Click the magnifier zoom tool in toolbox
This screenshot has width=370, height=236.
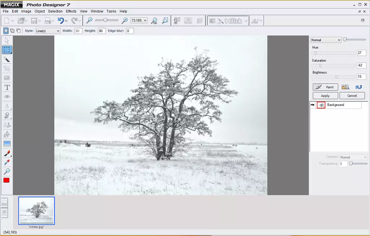(x=7, y=171)
